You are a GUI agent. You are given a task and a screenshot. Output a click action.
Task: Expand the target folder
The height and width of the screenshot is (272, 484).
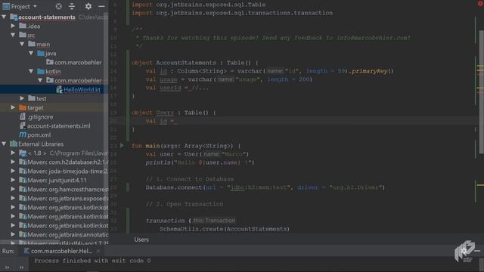coord(13,107)
